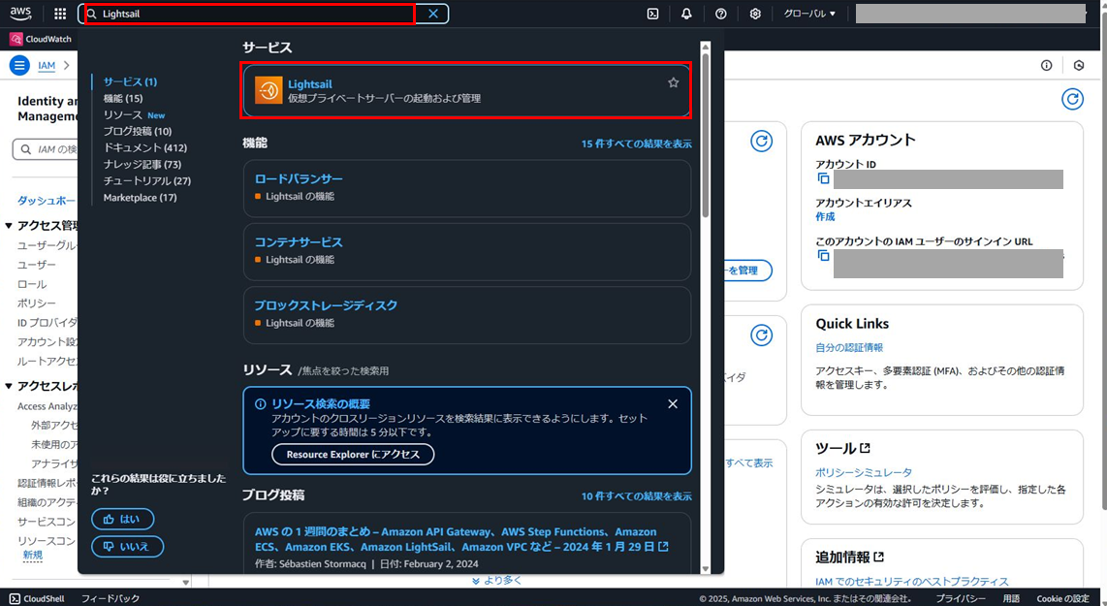Open the help question mark menu
This screenshot has height=606, width=1107.
[x=720, y=14]
